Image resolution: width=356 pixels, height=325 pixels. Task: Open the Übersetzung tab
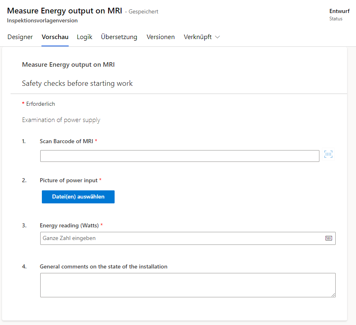coord(119,37)
